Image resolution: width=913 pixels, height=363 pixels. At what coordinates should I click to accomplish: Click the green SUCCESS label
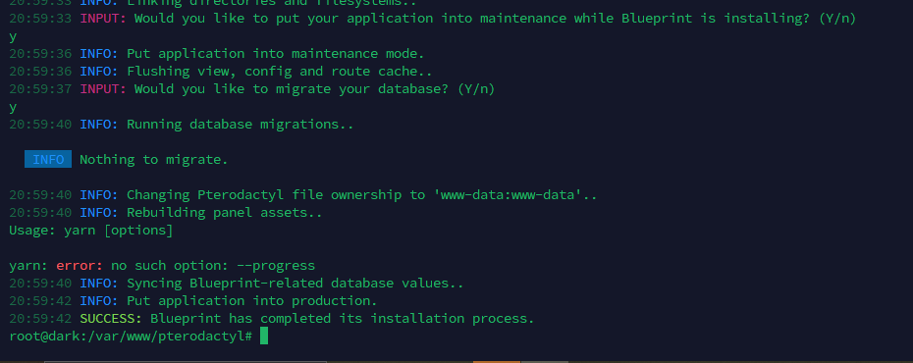(111, 319)
